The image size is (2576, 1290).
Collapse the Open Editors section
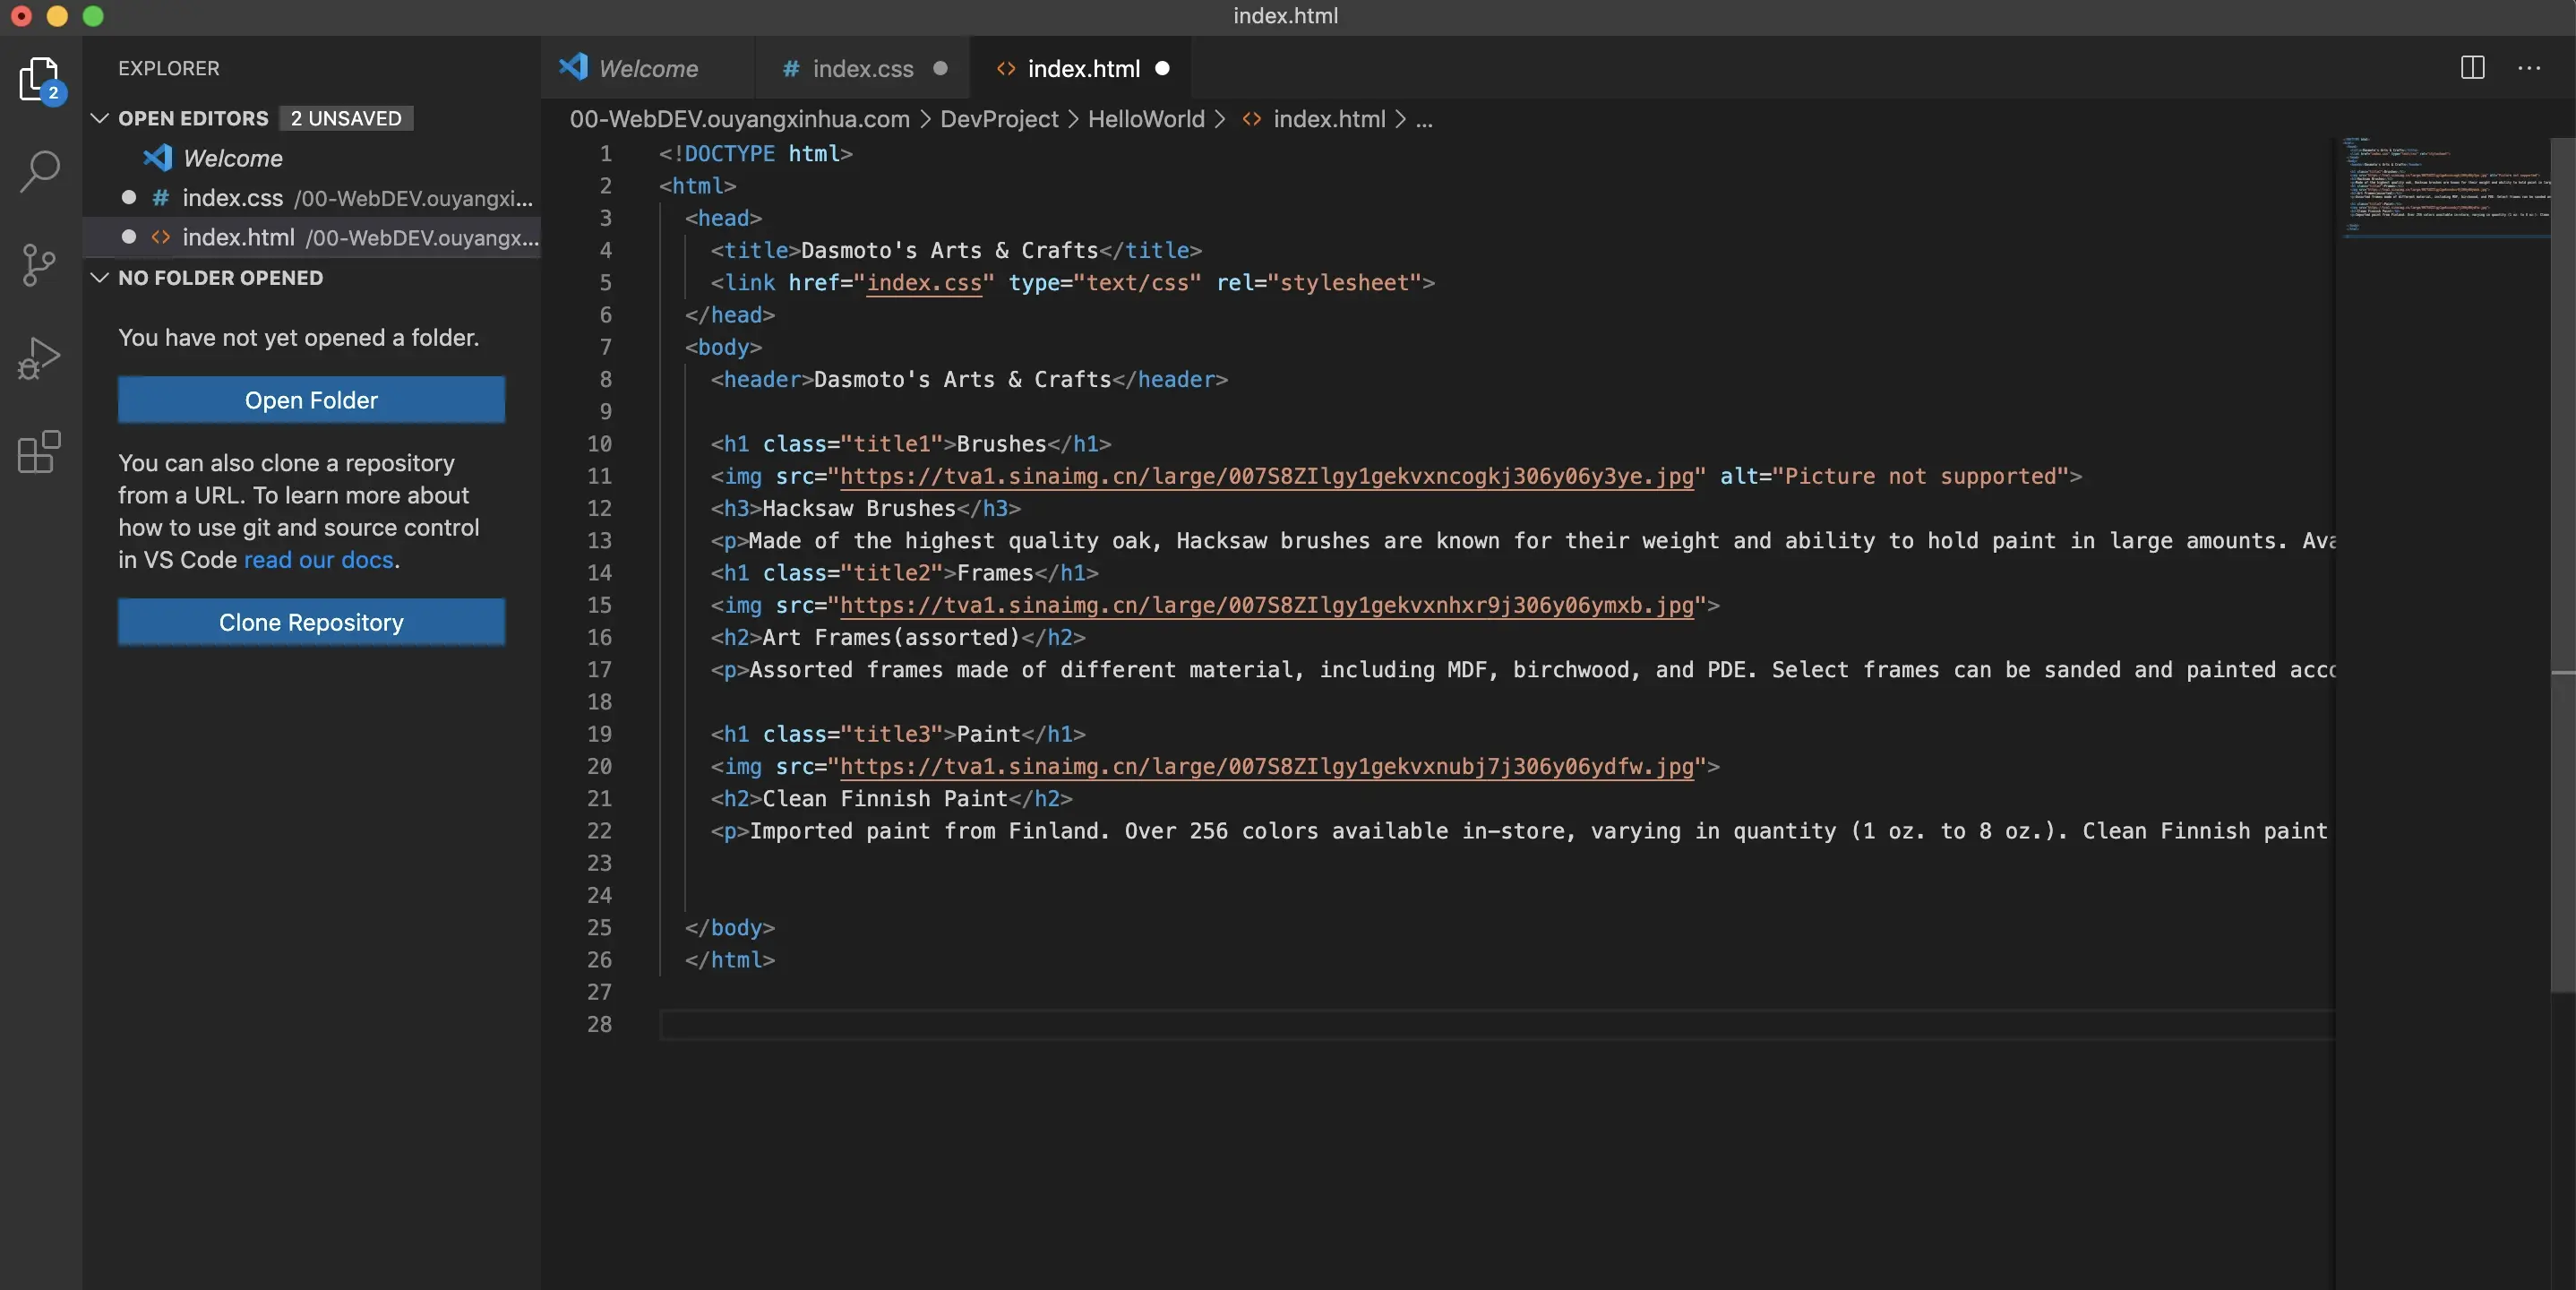pyautogui.click(x=100, y=118)
